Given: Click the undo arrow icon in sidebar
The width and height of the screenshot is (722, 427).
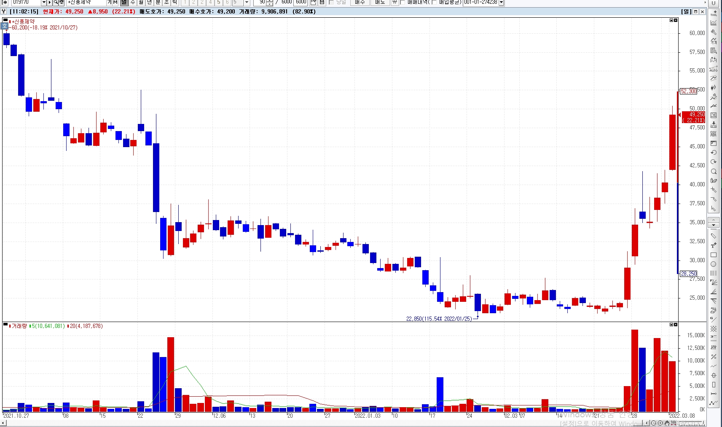Looking at the screenshot, I should pos(714,153).
